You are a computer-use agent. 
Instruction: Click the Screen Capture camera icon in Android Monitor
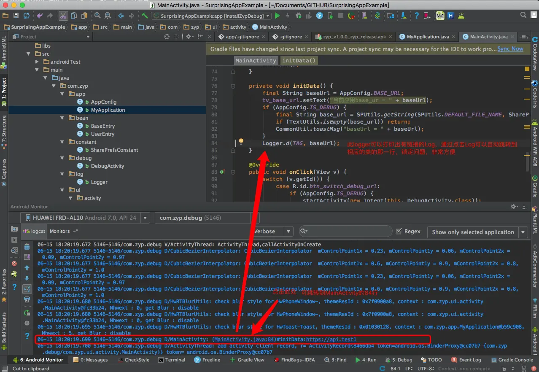(14, 229)
